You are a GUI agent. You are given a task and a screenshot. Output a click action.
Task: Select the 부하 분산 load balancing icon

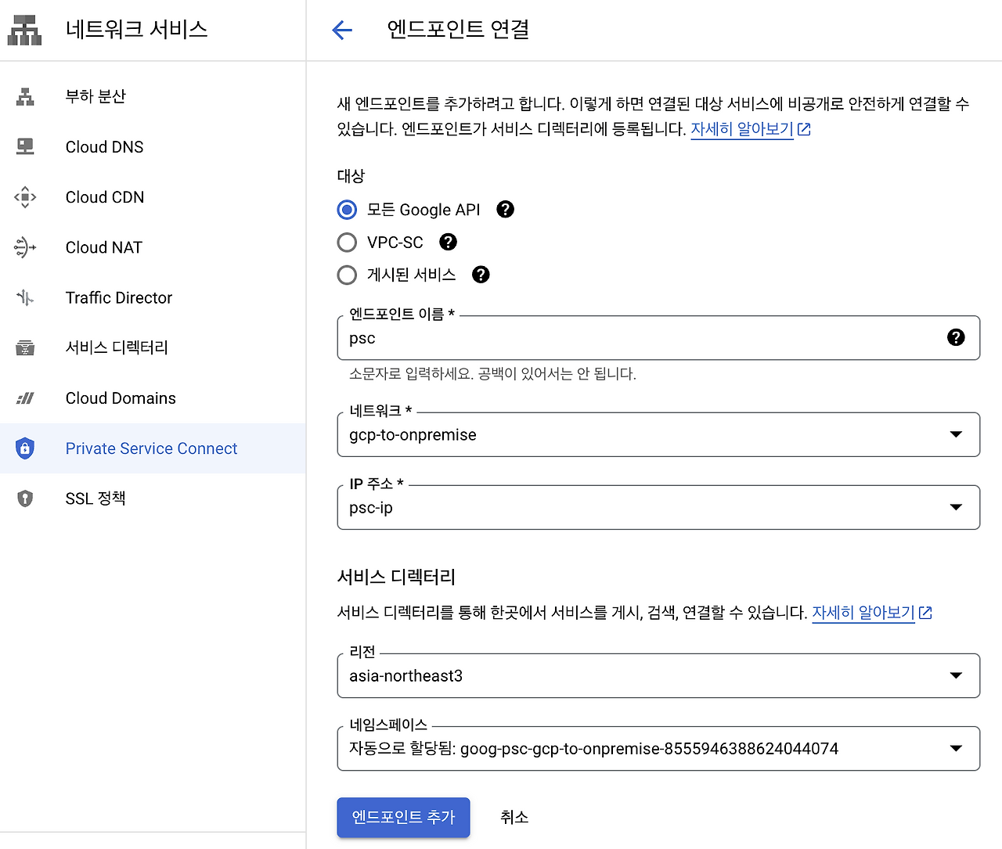pyautogui.click(x=24, y=95)
